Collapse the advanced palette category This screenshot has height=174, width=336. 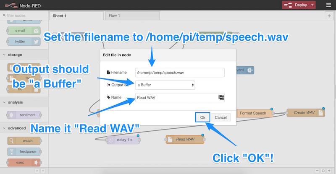pyautogui.click(x=24, y=128)
